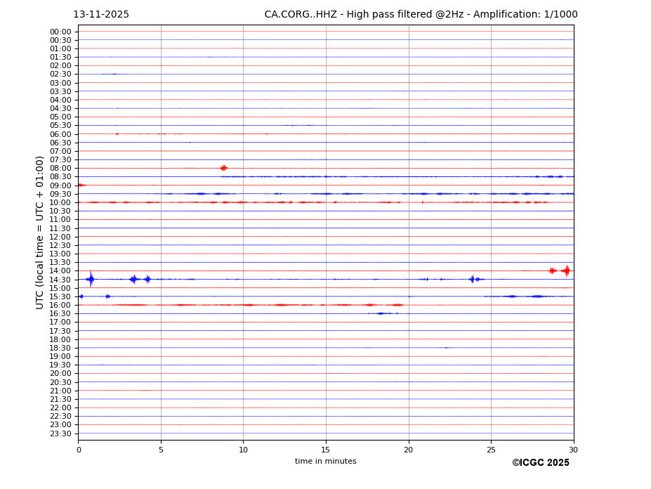Click the 10:00 row time label
The image size is (651, 489).
click(60, 202)
